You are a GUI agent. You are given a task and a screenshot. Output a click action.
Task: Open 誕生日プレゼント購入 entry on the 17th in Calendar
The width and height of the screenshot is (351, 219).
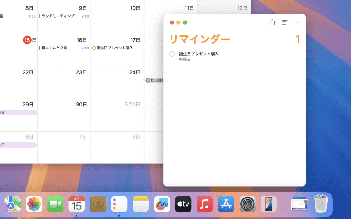tap(115, 48)
